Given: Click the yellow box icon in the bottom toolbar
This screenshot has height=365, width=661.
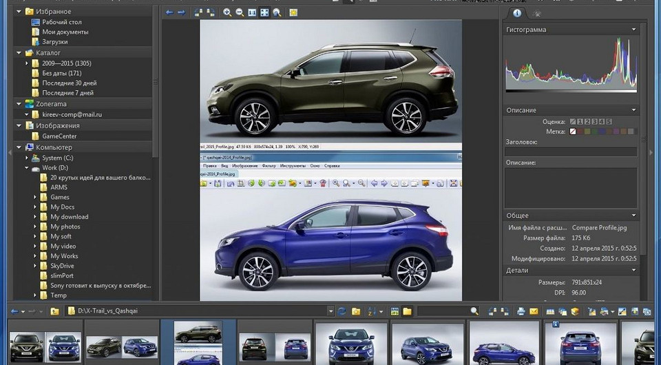Looking at the screenshot, I should pyautogui.click(x=575, y=311).
